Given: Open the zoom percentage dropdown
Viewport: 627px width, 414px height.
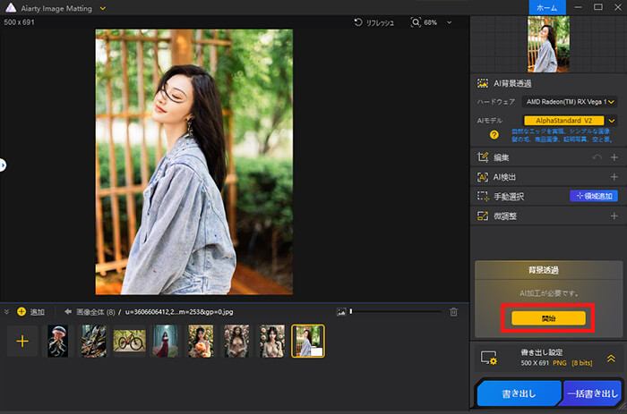Looking at the screenshot, I should pyautogui.click(x=449, y=21).
